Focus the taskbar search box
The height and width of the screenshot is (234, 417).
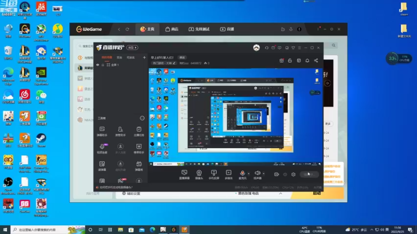48,229
